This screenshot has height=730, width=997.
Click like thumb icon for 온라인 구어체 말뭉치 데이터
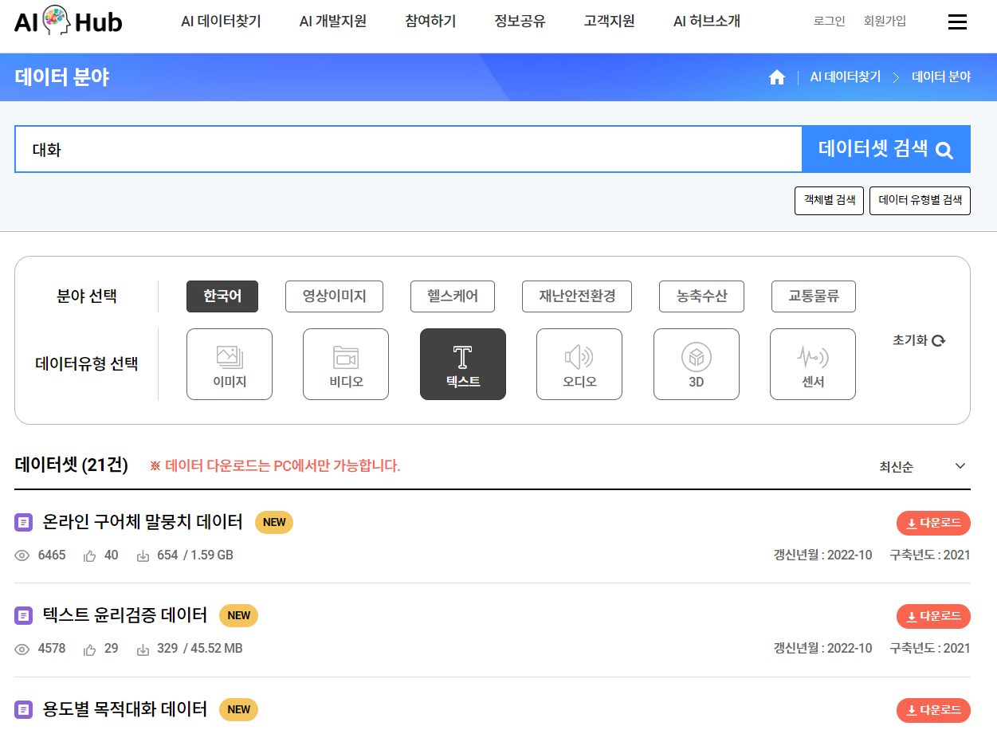[x=90, y=555]
